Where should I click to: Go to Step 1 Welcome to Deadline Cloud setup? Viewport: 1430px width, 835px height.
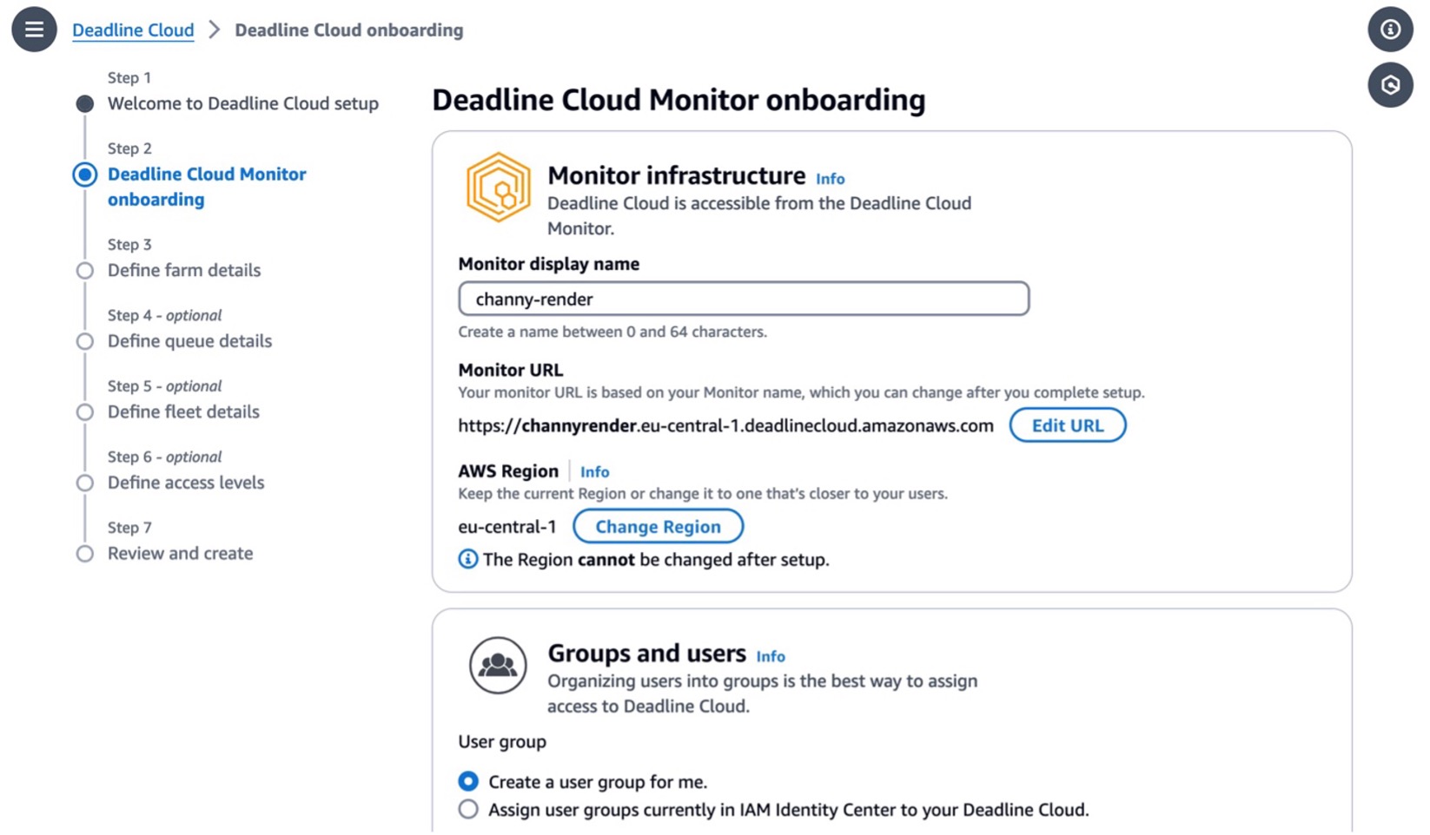(x=242, y=103)
